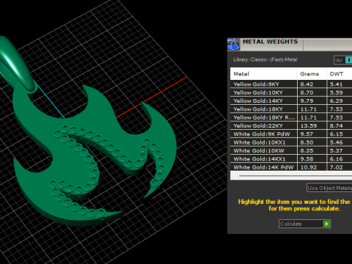352x264 pixels.
Task: Click the 8.70 grams value
Action: tap(307, 92)
